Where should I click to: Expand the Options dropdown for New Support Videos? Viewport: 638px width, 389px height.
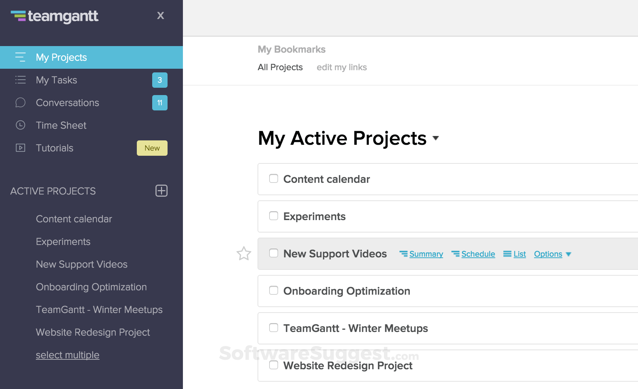(x=552, y=254)
